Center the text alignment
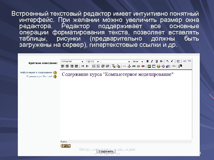Screen dimensions: 214x160 67,66
